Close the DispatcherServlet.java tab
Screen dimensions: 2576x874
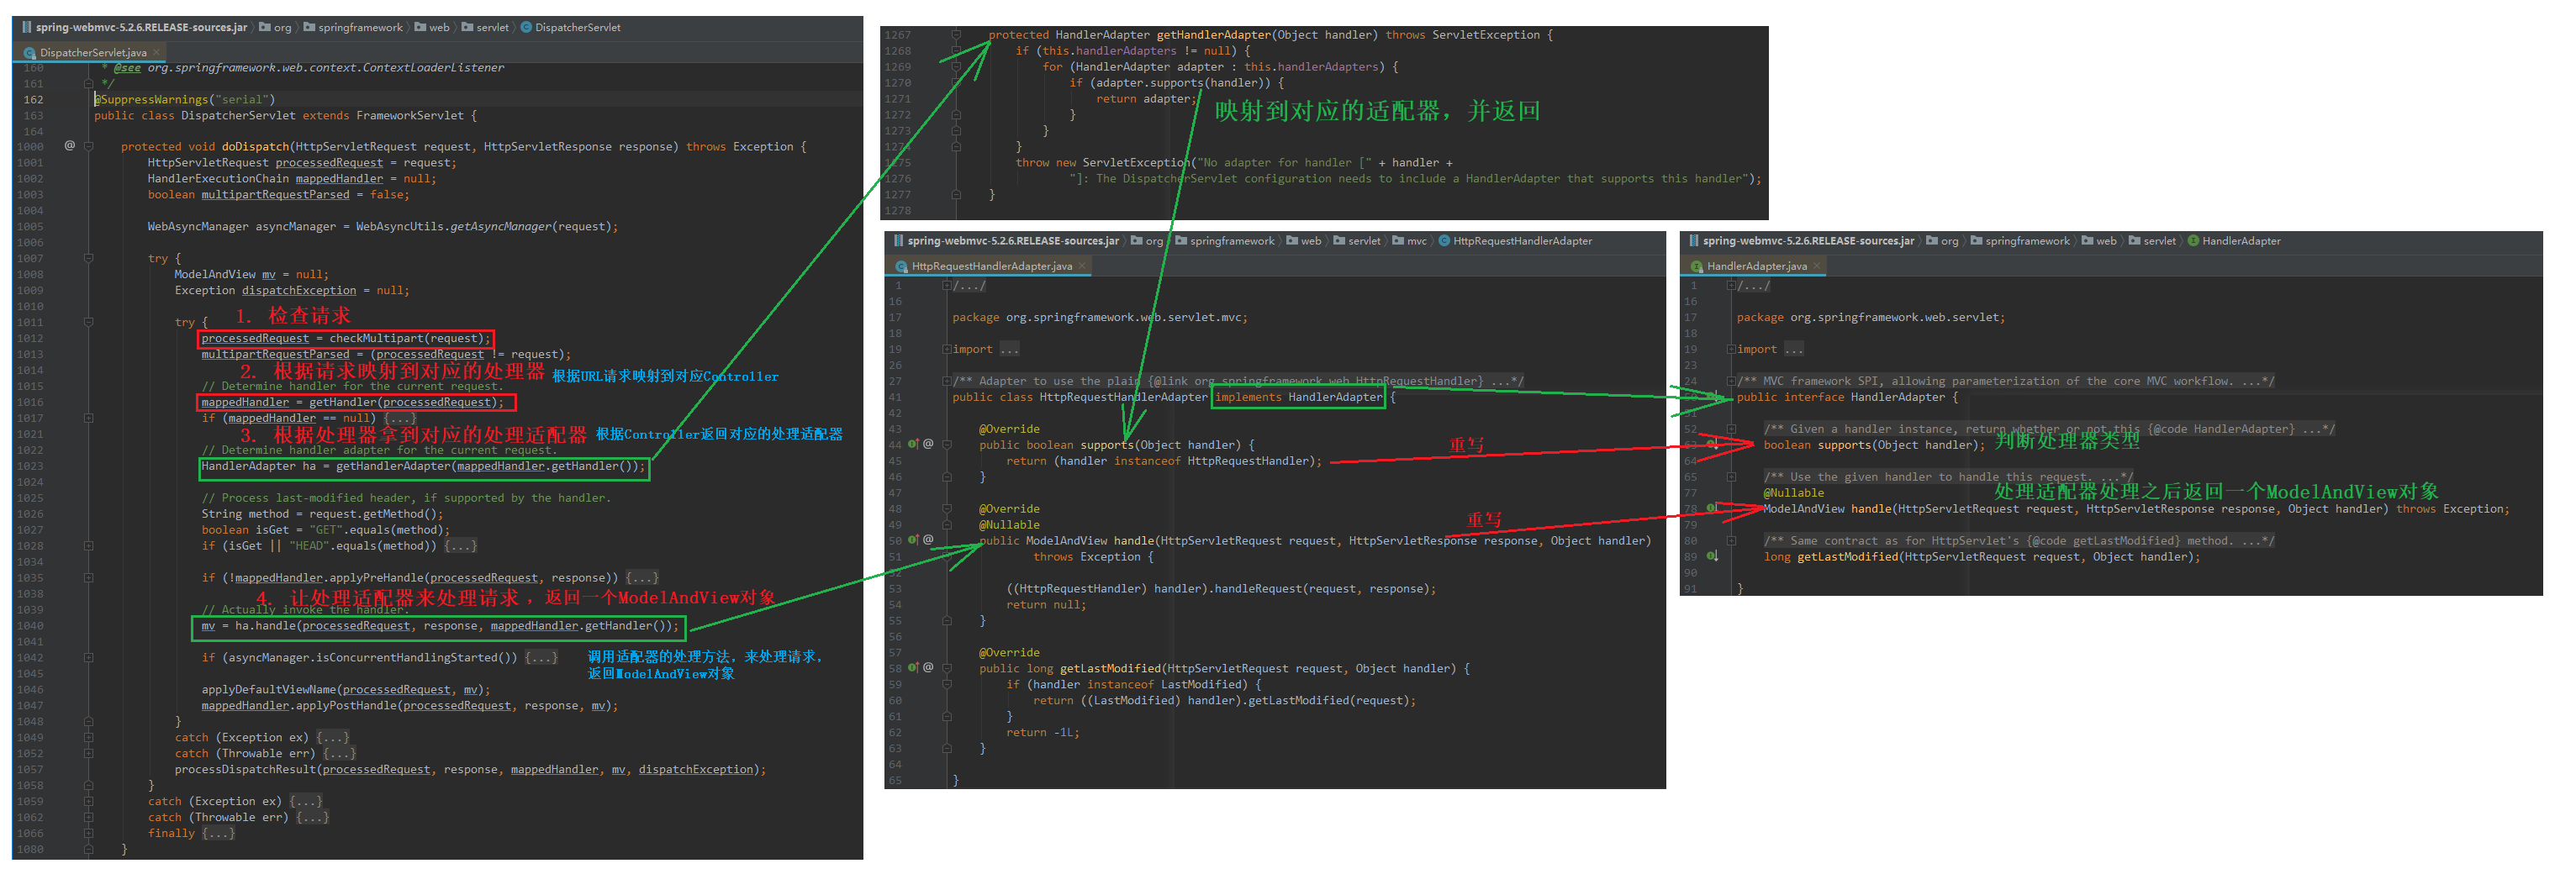pos(157,52)
